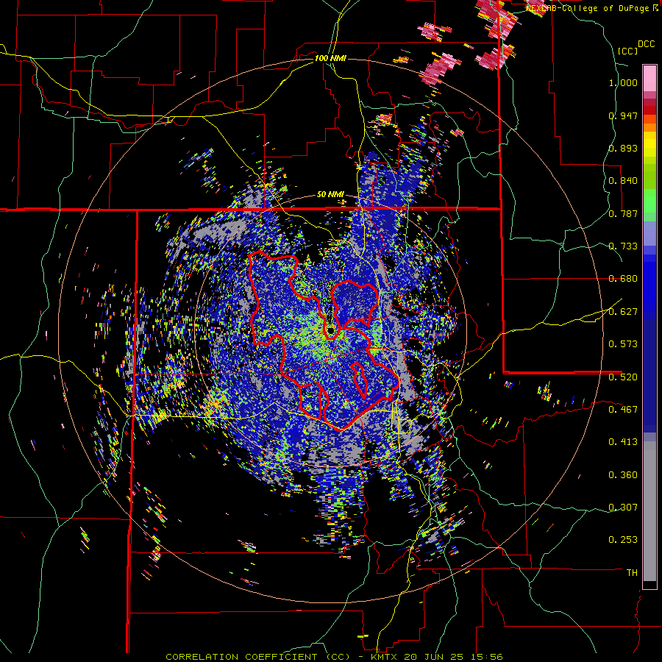The width and height of the screenshot is (662, 662).
Task: Click the [CC] units label
Action: pyautogui.click(x=627, y=51)
